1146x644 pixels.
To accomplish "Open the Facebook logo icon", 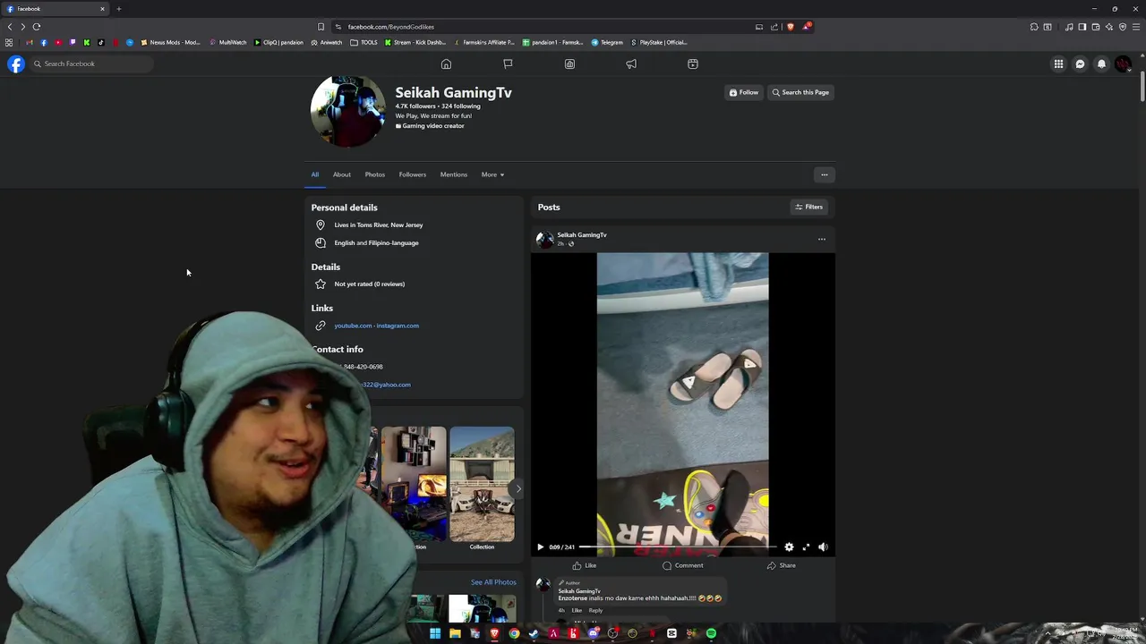I will pyautogui.click(x=16, y=64).
